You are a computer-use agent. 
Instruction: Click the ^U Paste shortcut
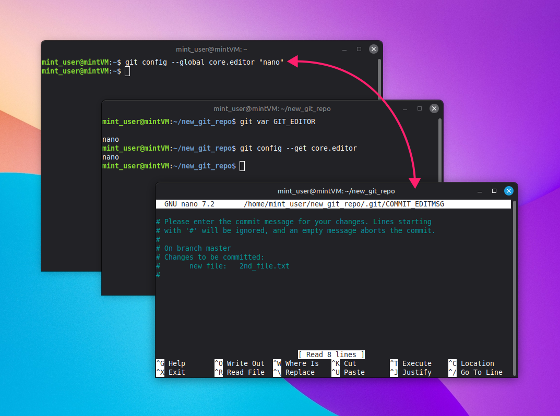point(348,372)
